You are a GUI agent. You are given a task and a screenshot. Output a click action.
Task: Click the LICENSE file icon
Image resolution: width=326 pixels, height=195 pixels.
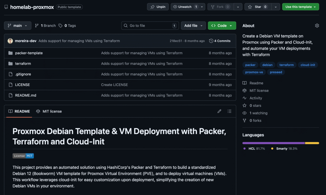[x=11, y=85]
